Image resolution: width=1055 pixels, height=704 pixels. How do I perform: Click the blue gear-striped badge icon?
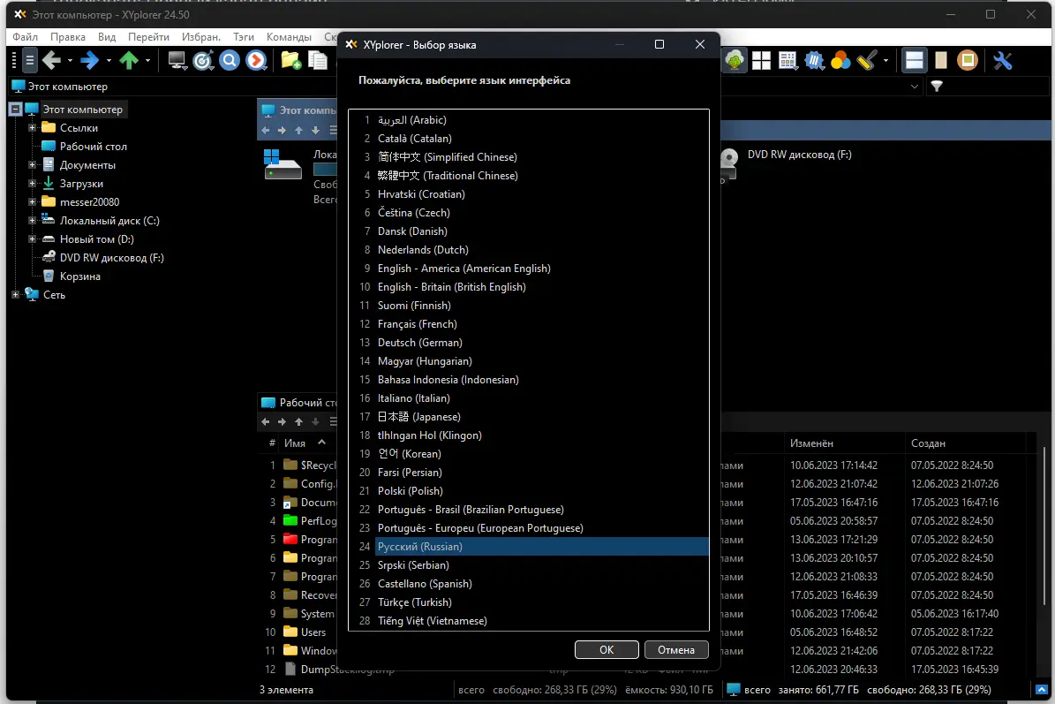814,61
